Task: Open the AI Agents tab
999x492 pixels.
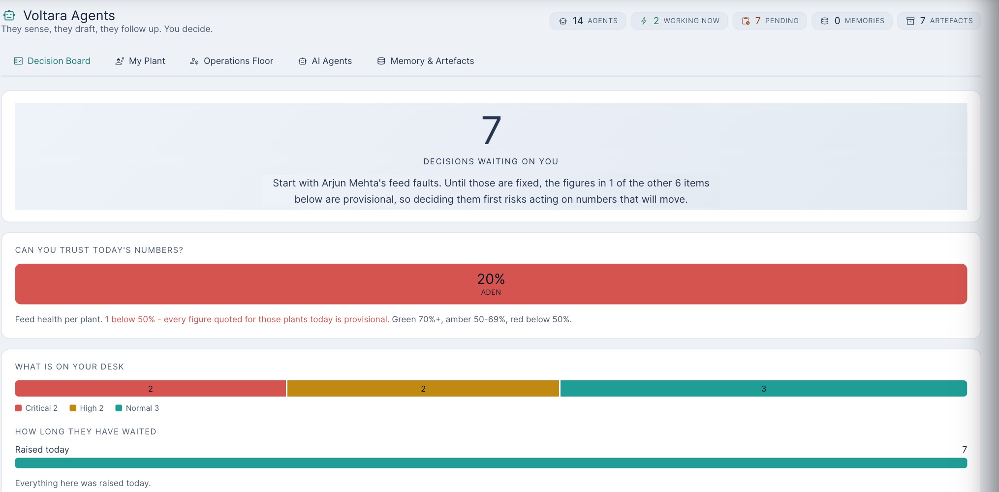Action: [325, 61]
